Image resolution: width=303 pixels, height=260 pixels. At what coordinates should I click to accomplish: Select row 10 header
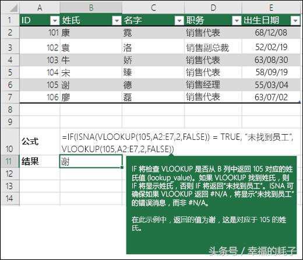(x=10, y=142)
